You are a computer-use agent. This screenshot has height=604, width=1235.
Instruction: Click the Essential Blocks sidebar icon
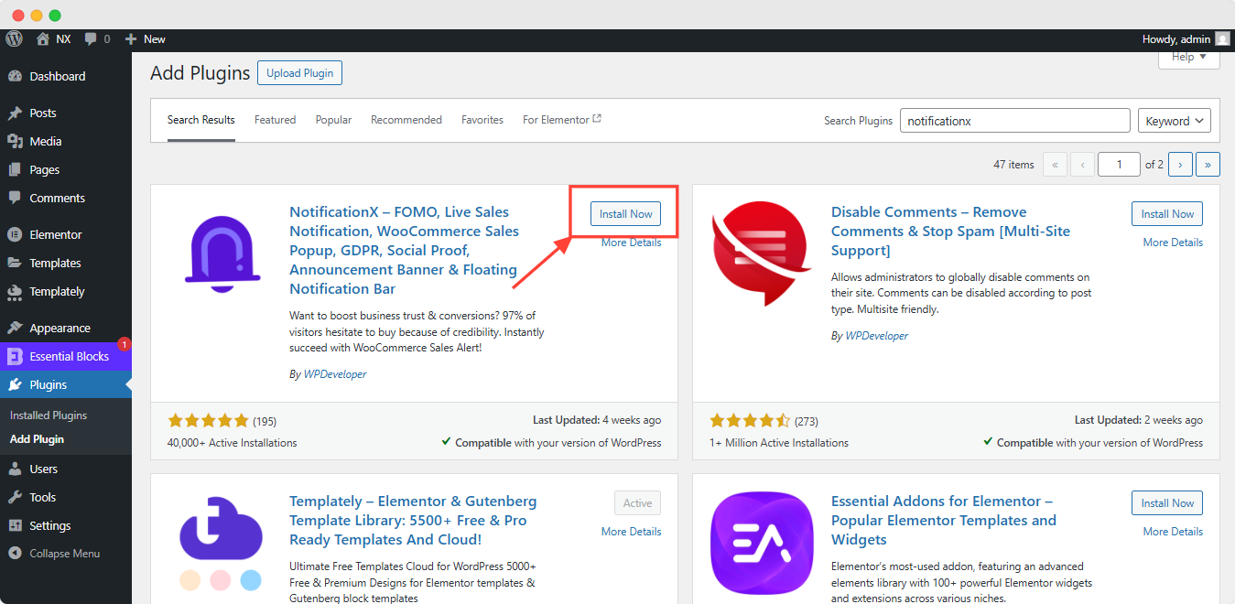coord(15,357)
